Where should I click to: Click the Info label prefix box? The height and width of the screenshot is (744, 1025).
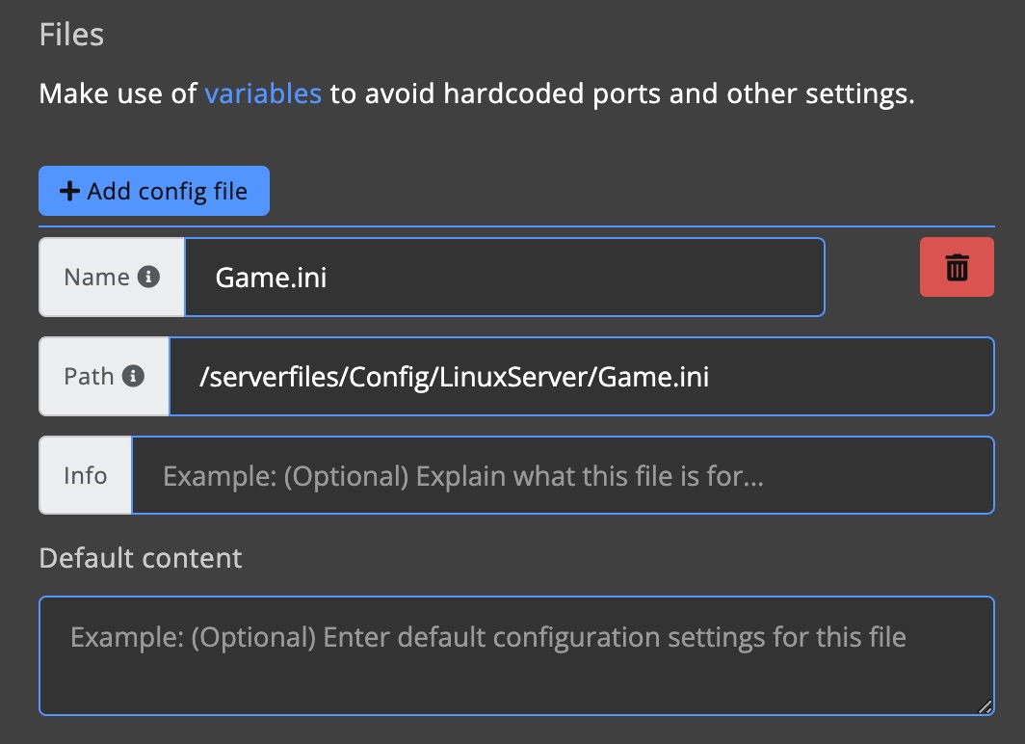click(85, 475)
